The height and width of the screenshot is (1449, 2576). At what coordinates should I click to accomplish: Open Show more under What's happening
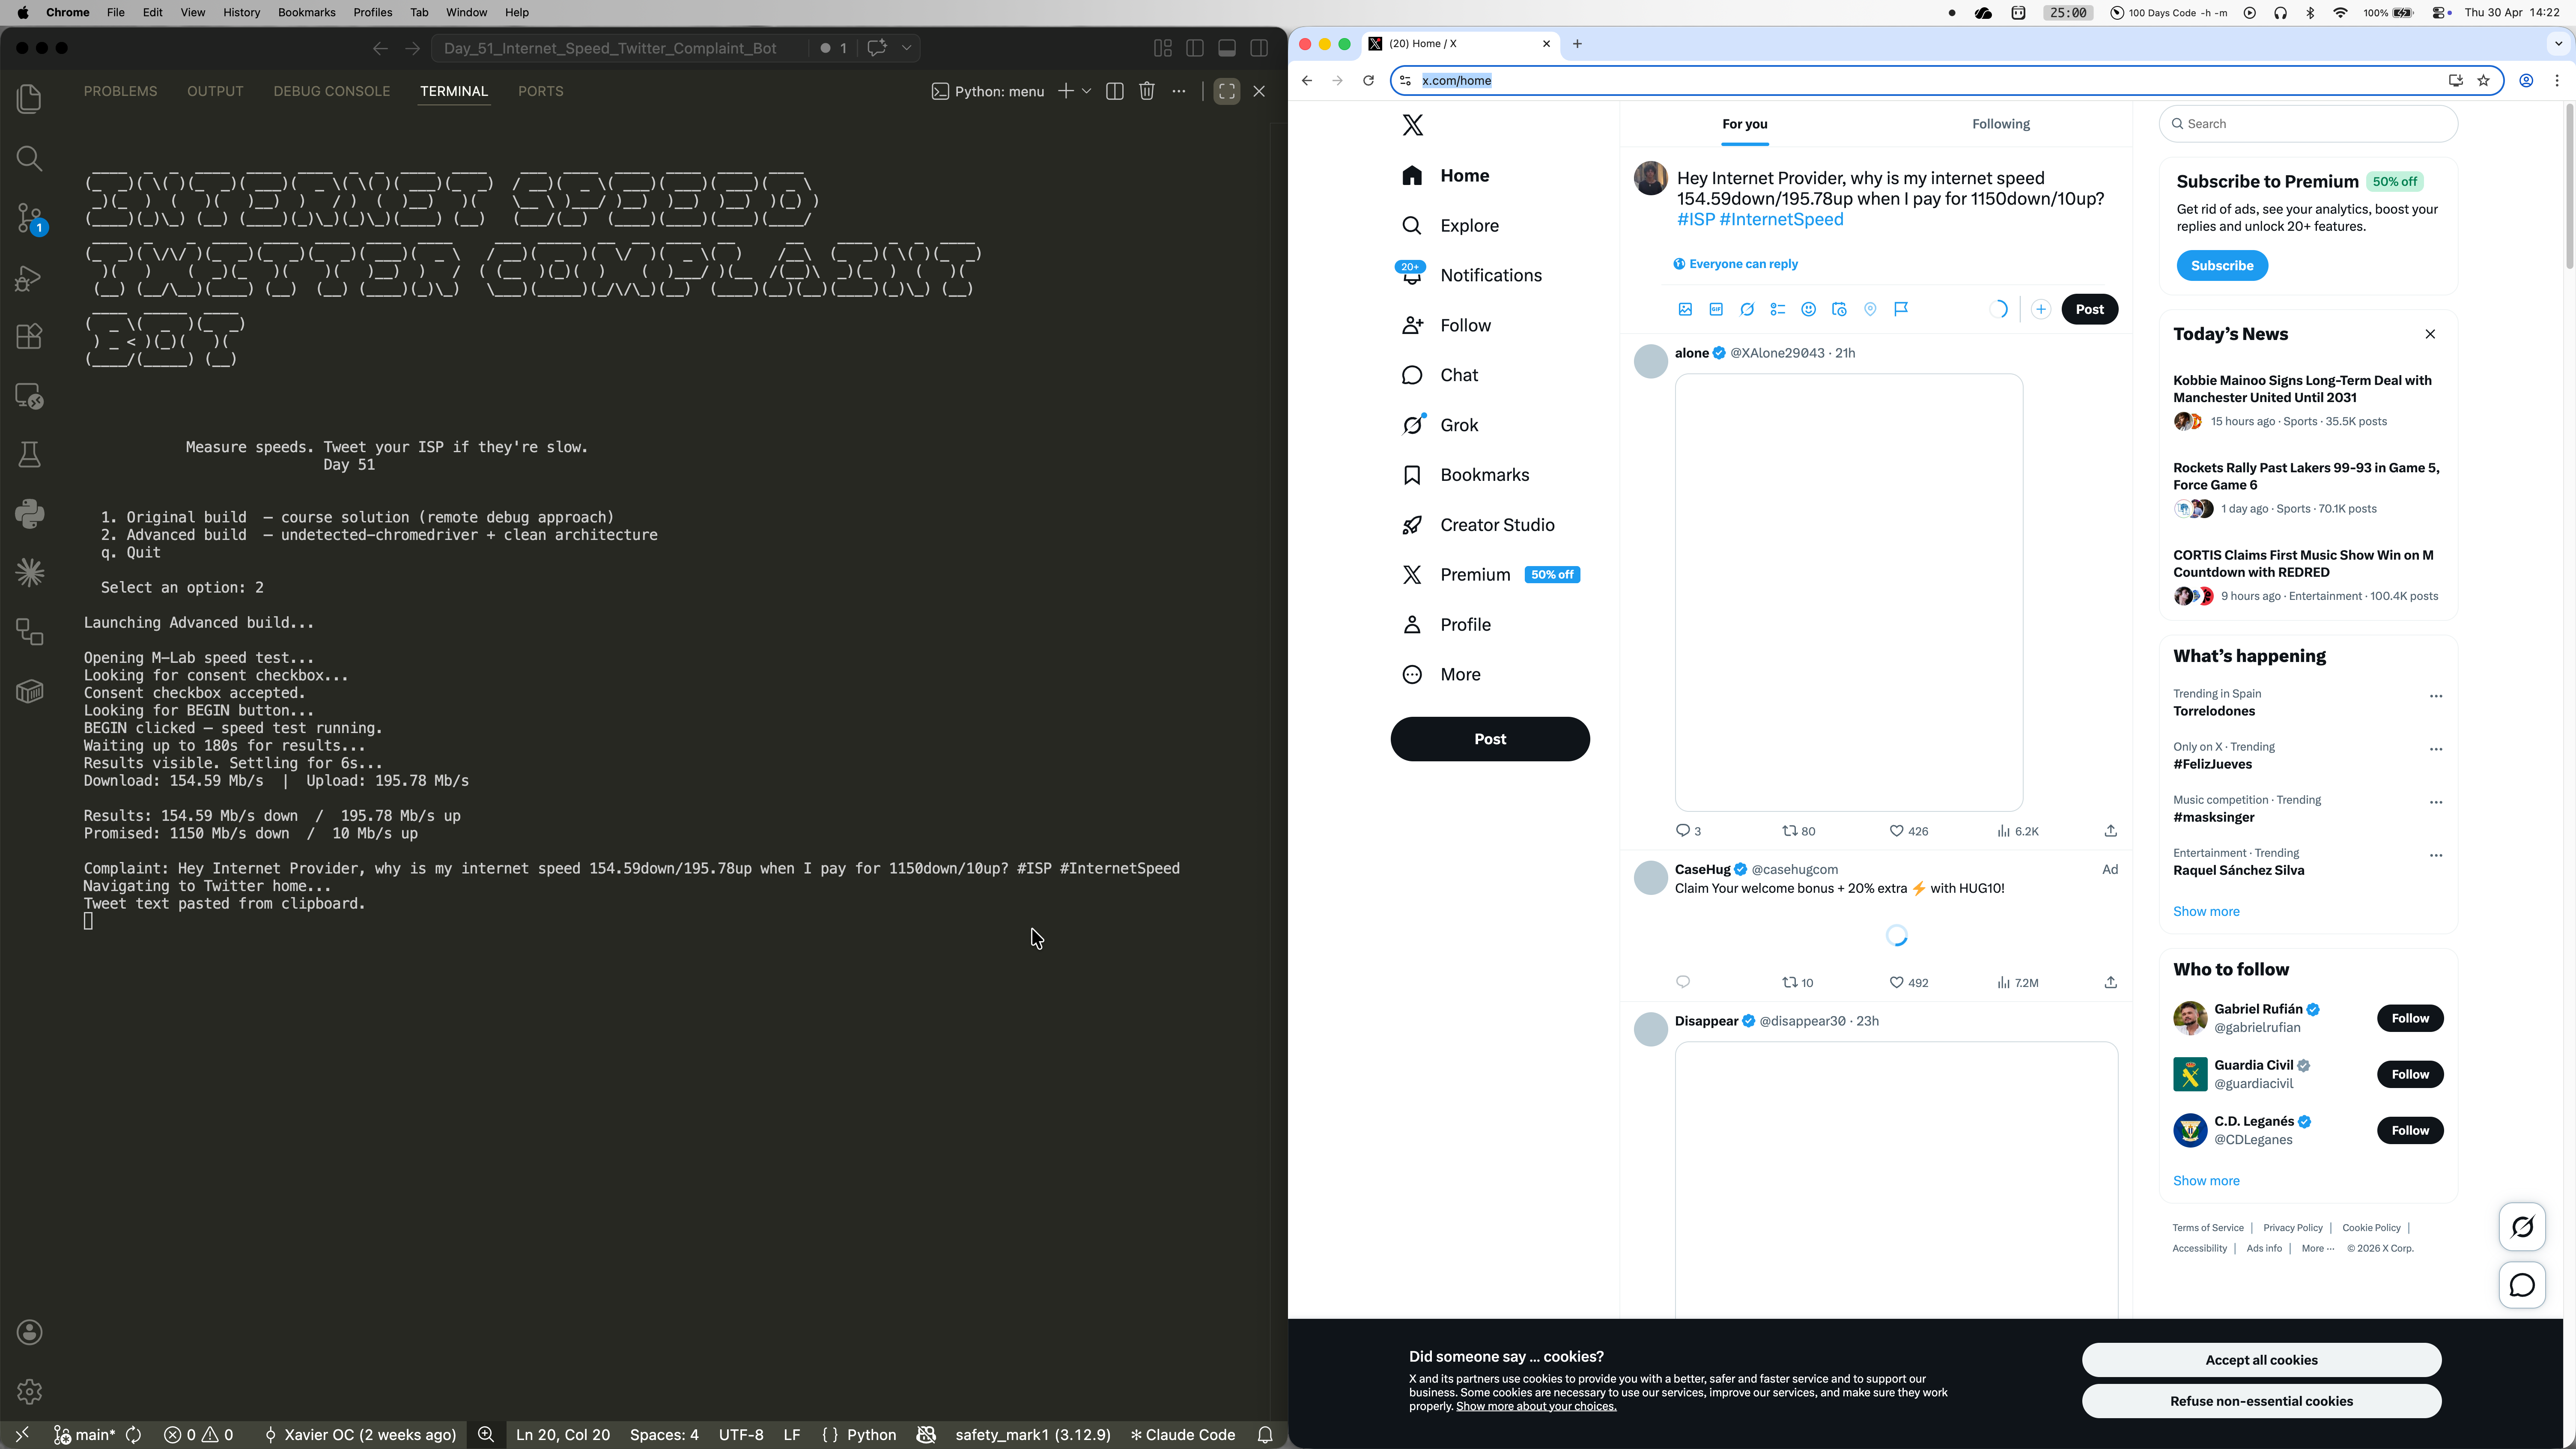tap(2206, 911)
